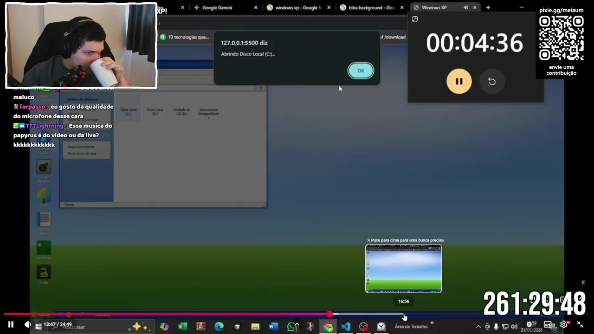
Task: Close the bliss background tab
Action: coord(402,7)
